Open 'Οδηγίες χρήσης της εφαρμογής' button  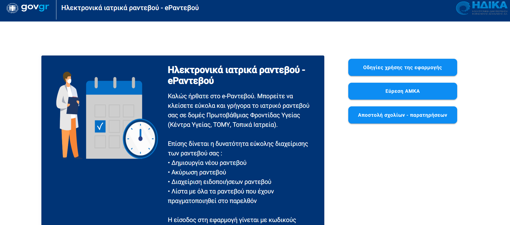point(402,67)
